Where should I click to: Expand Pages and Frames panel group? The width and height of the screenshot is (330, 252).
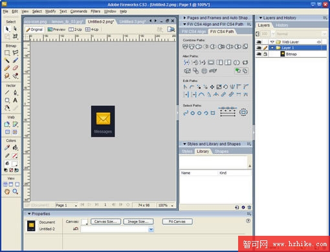pos(184,17)
